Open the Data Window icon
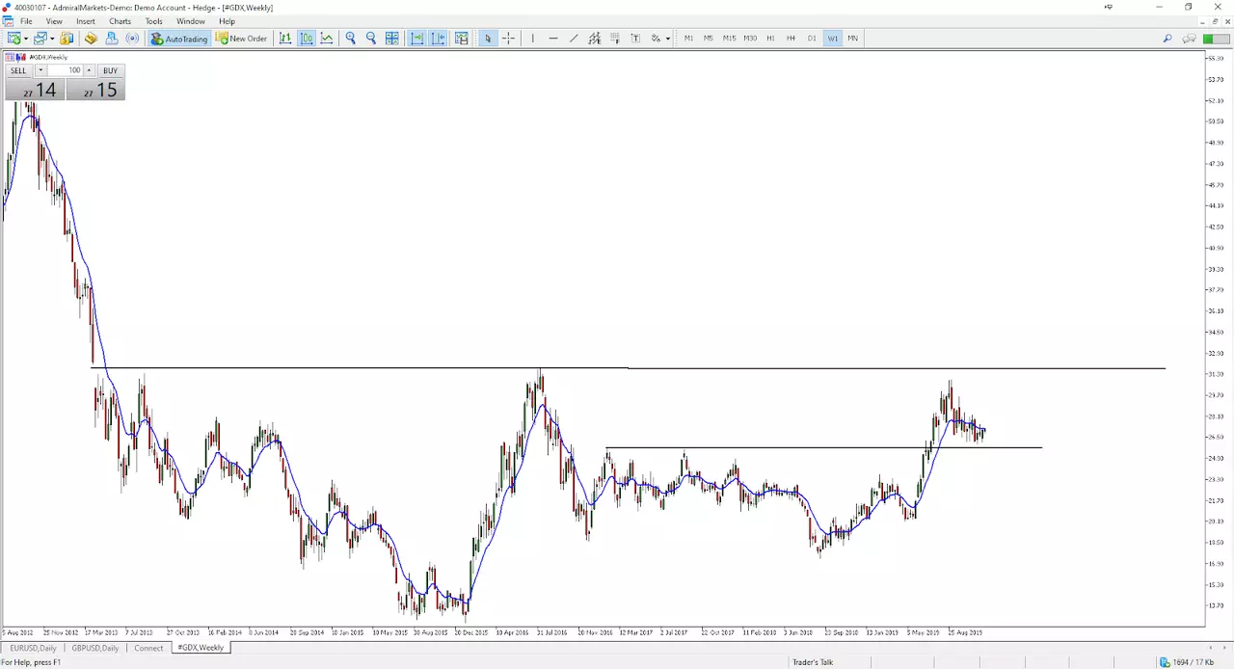The height and width of the screenshot is (669, 1234). (x=91, y=39)
